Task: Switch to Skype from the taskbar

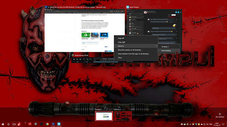Action: click(59, 124)
